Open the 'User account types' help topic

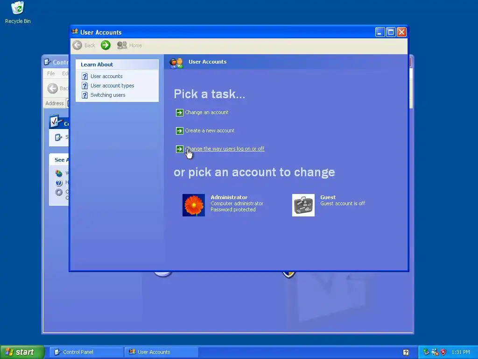point(112,86)
